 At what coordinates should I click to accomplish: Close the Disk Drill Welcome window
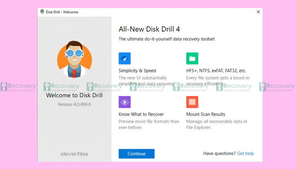(x=258, y=12)
